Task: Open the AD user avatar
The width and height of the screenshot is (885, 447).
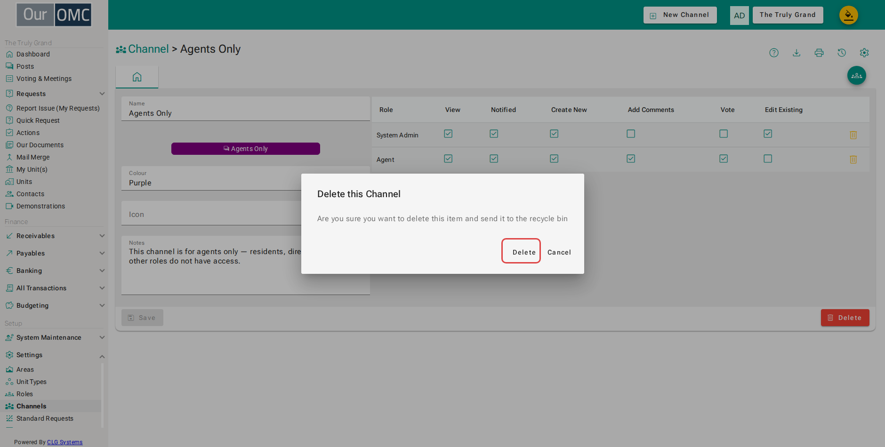Action: click(x=740, y=16)
